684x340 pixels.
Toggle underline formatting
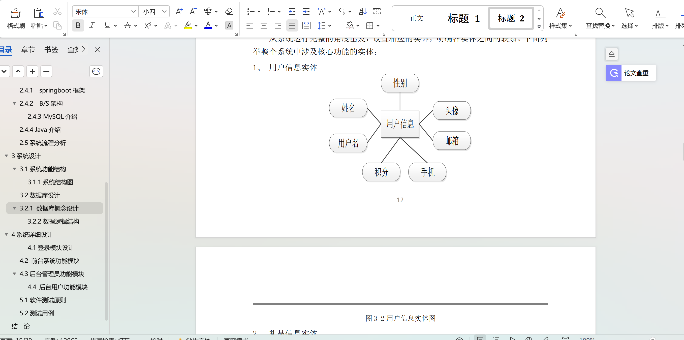pyautogui.click(x=107, y=25)
